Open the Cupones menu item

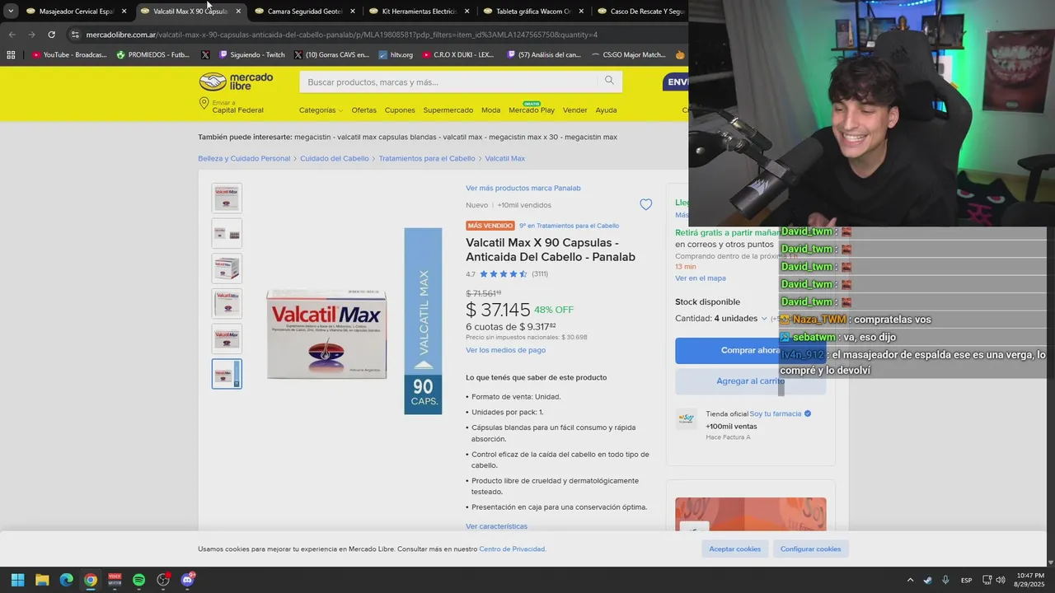[400, 110]
